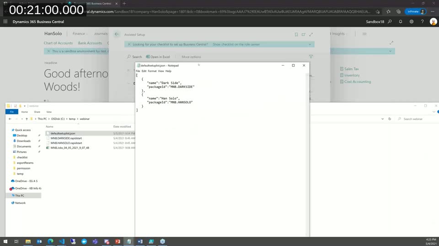Select Quick access in navigation pane
This screenshot has width=439, height=246.
pos(23,130)
